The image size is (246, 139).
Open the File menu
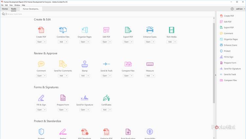pos(2,5)
